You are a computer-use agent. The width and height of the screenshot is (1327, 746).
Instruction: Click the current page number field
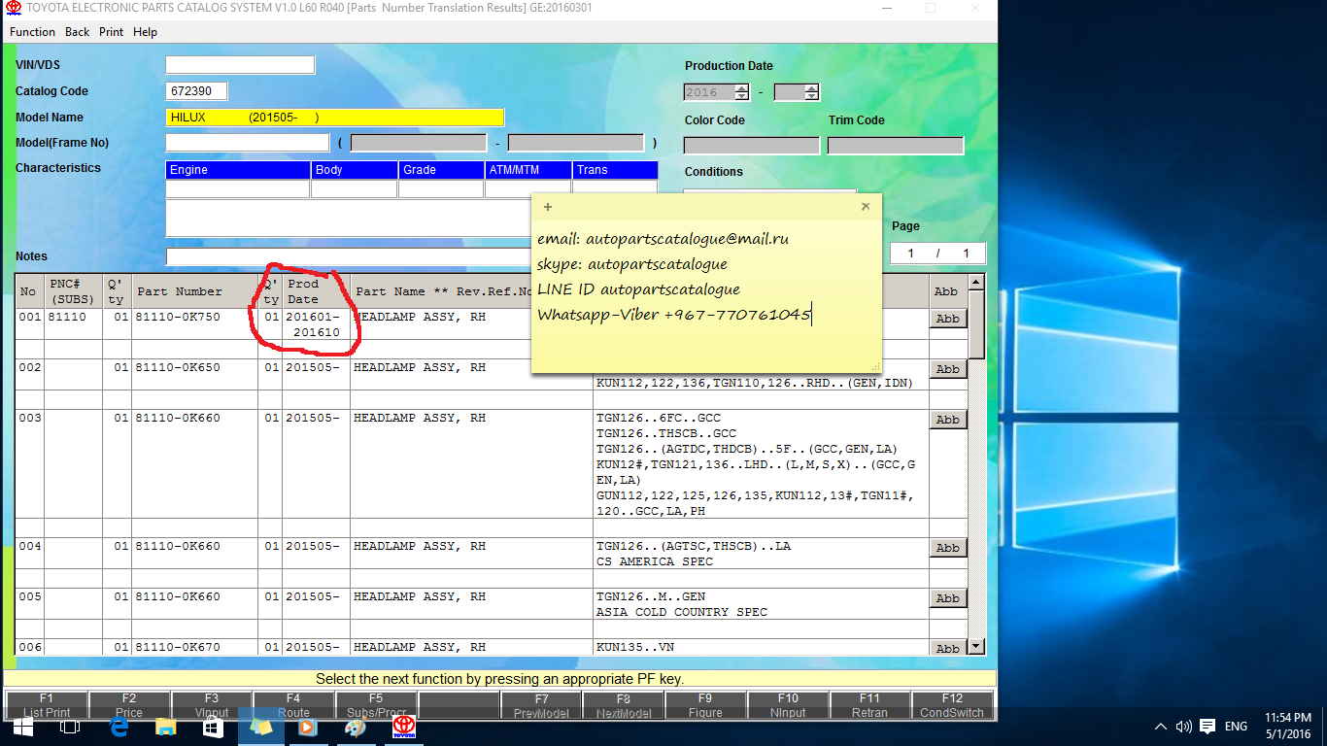click(910, 254)
